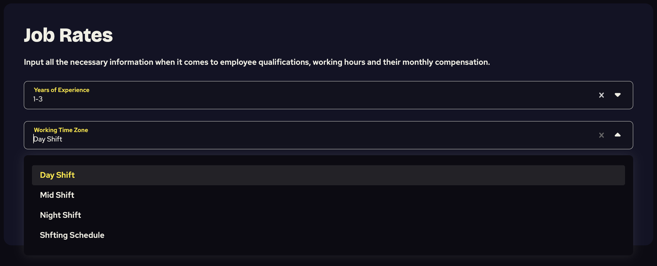Click the Years of Experience yellow label
Image resolution: width=657 pixels, height=266 pixels.
(61, 90)
